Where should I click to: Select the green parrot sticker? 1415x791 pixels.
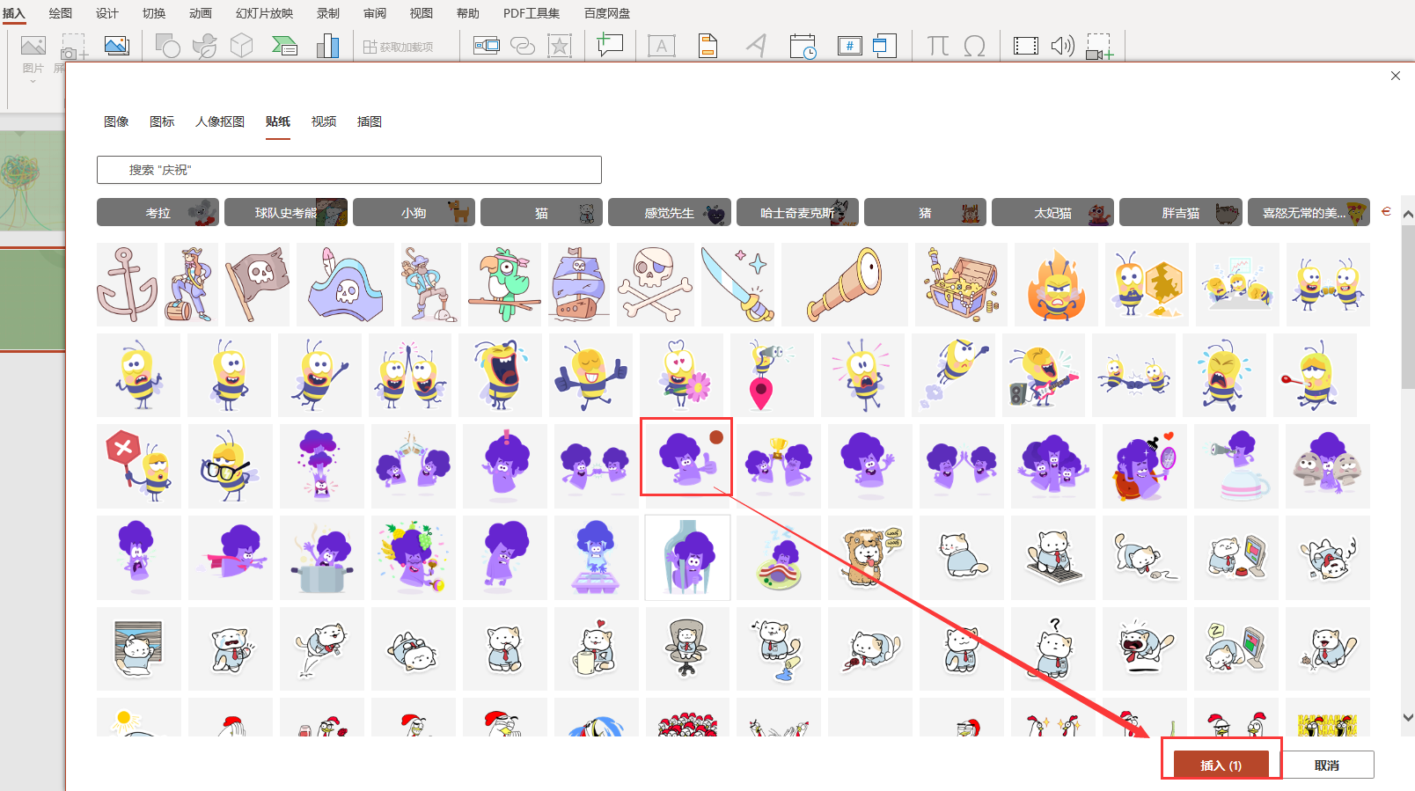[x=504, y=284]
